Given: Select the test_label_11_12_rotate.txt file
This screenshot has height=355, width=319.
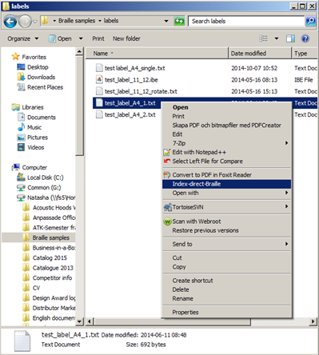Looking at the screenshot, I should (x=141, y=91).
